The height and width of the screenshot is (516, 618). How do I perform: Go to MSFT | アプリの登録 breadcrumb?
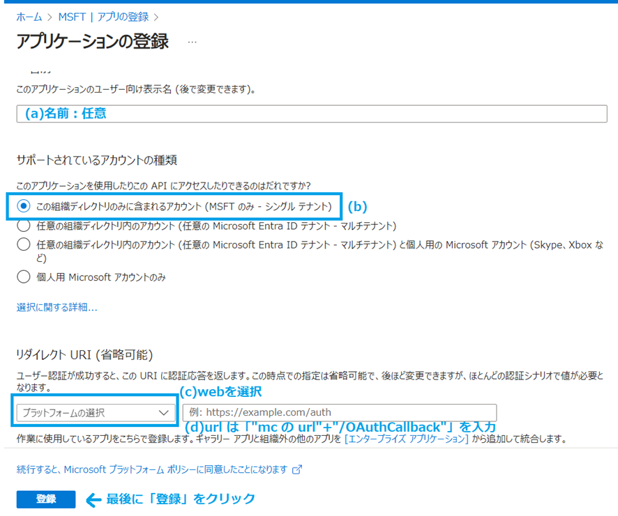tap(103, 17)
